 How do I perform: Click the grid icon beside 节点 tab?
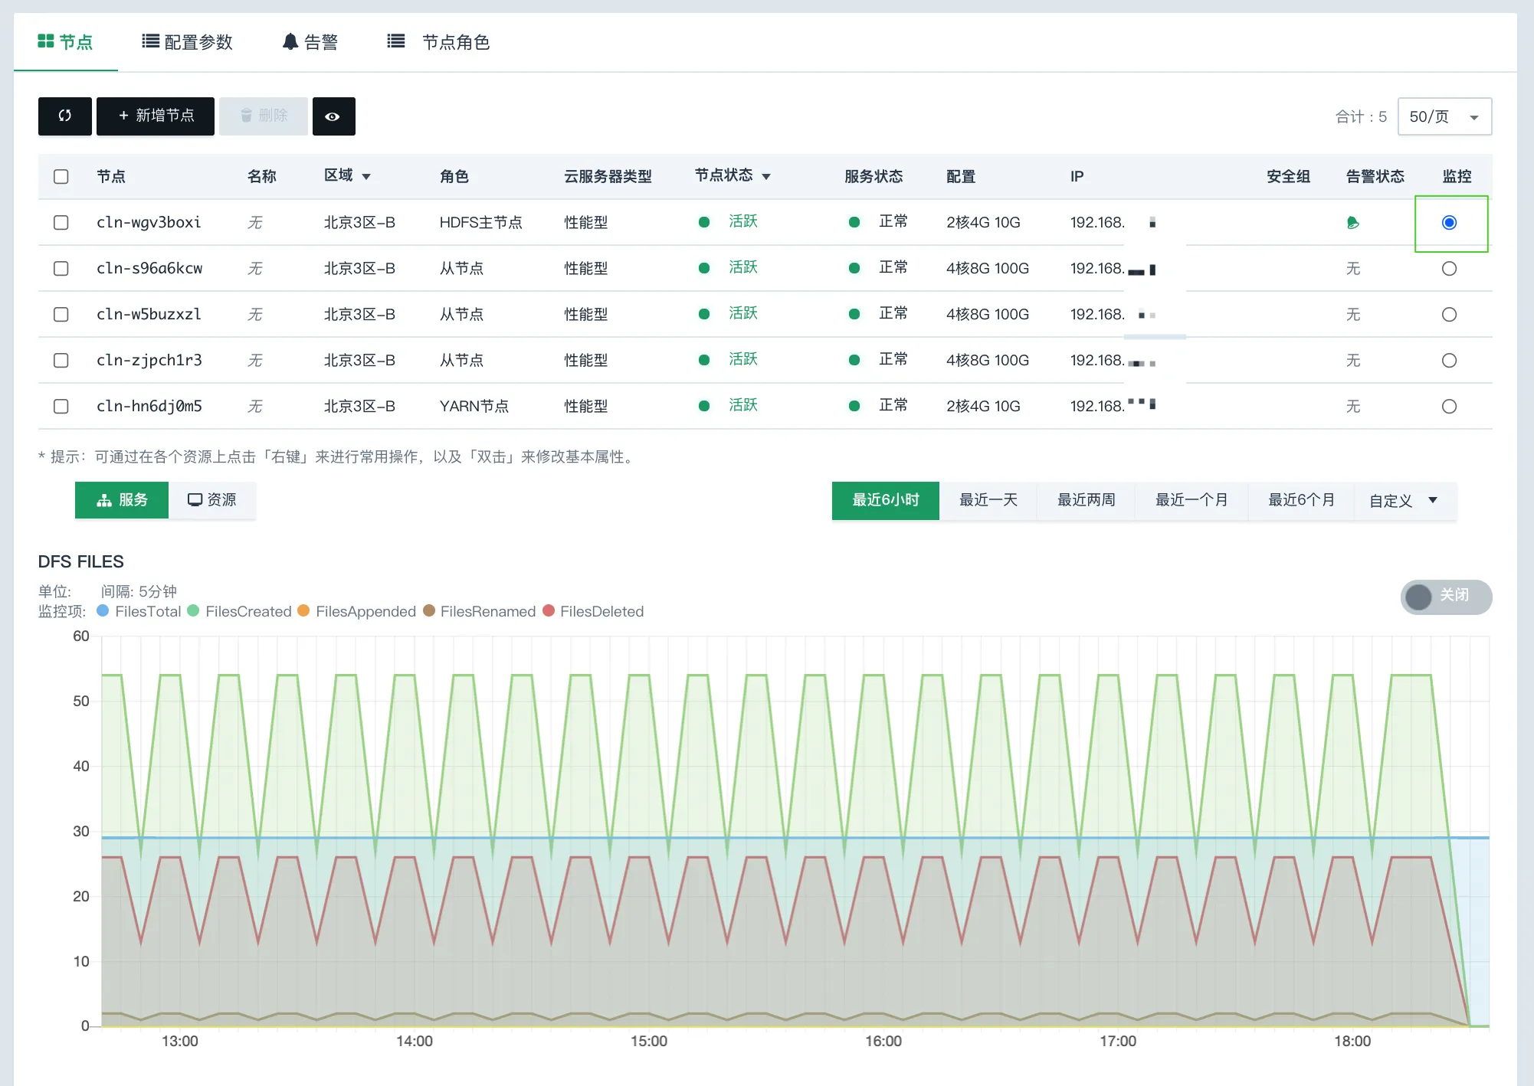tap(46, 41)
